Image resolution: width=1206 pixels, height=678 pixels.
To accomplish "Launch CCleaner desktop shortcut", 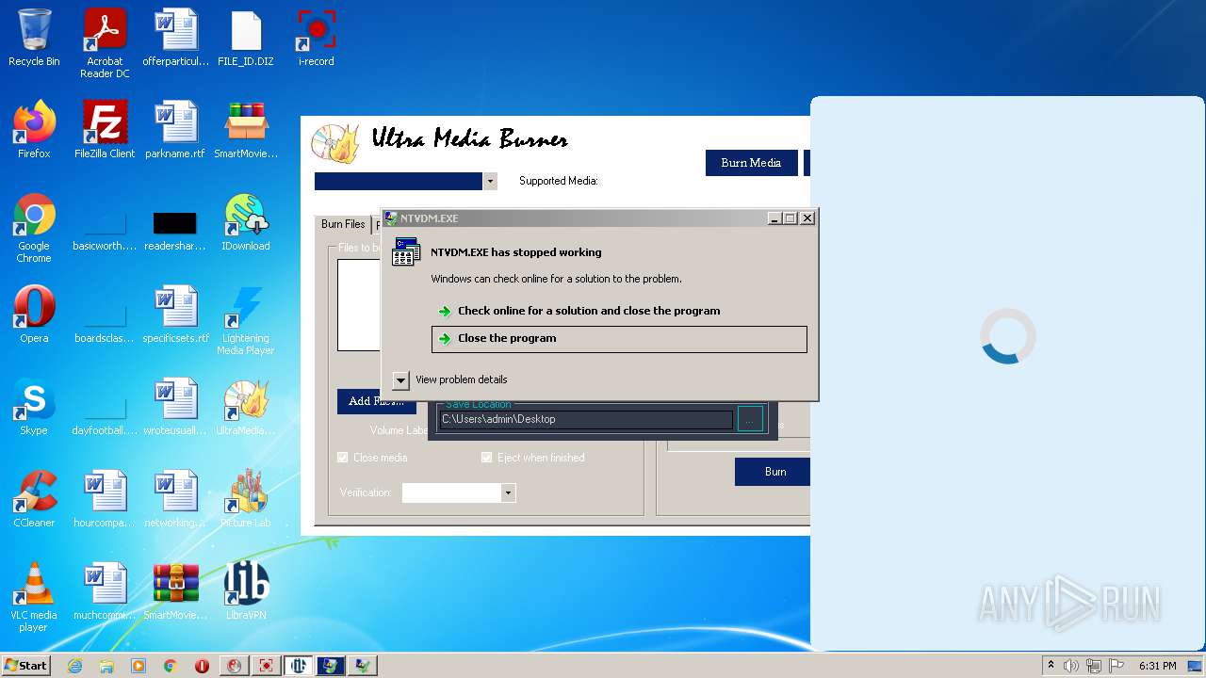I will tap(34, 499).
